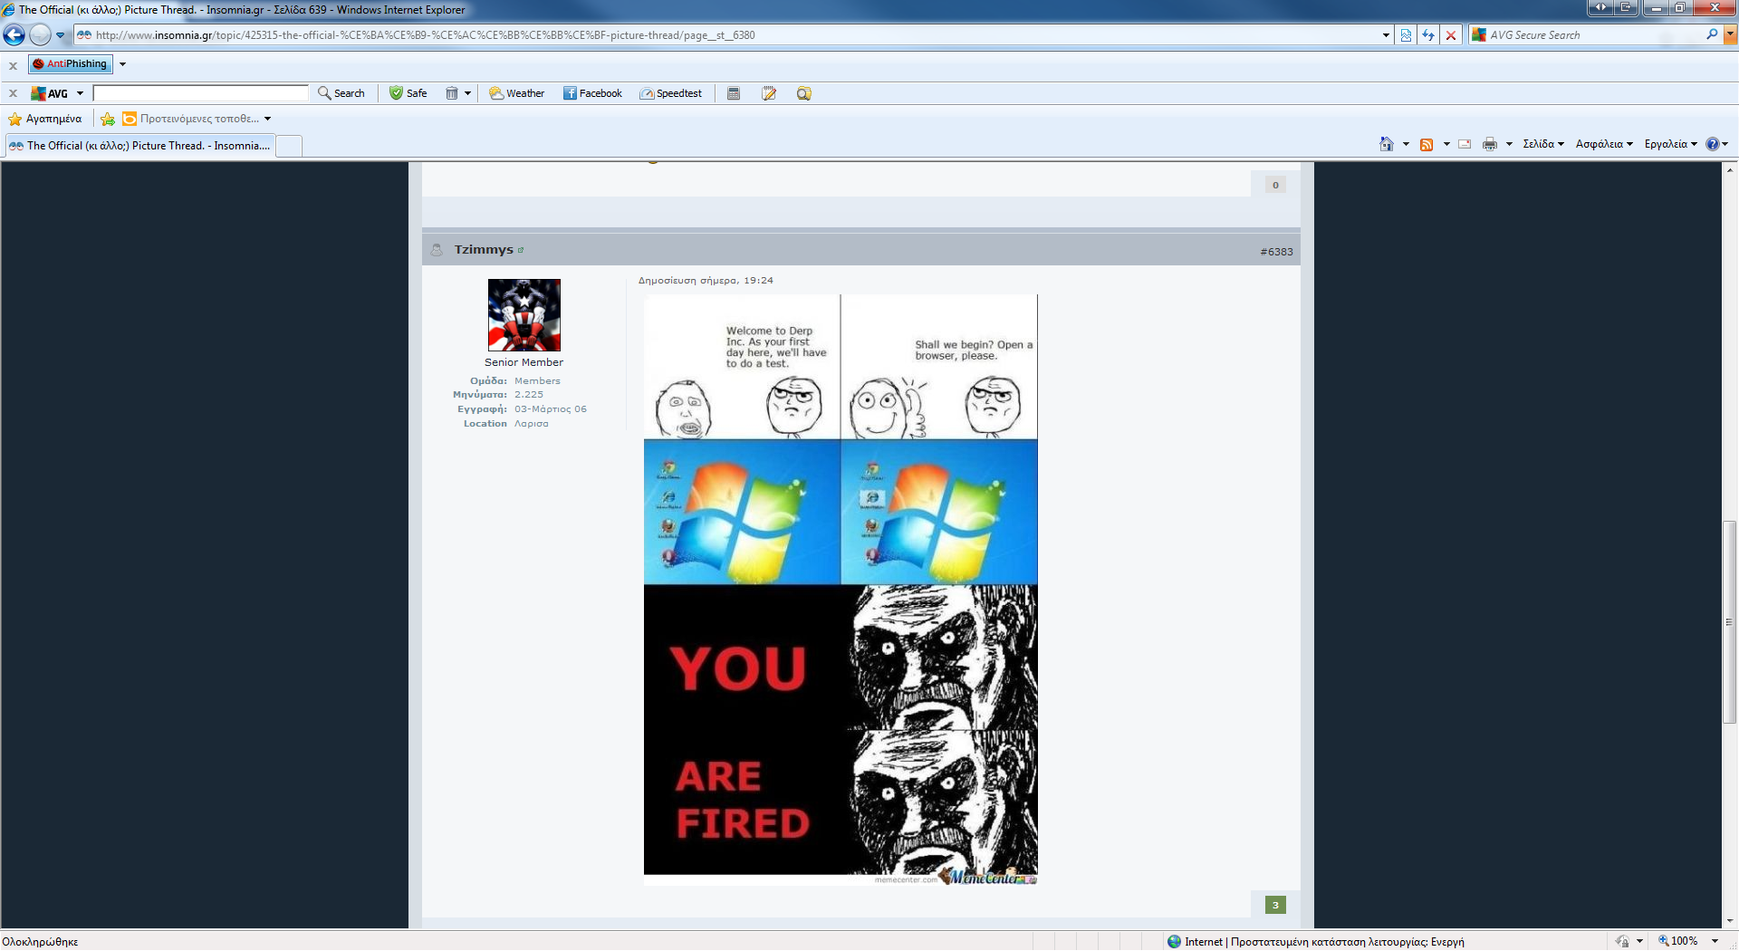1739x951 pixels.
Task: Click the status bar privacy icon
Action: [1622, 941]
